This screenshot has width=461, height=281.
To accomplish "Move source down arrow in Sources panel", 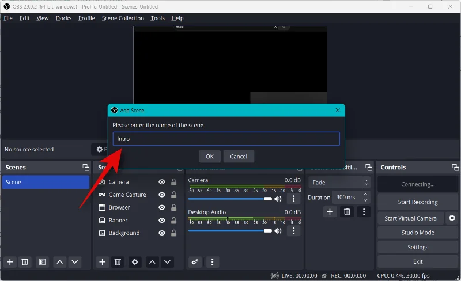I will tap(167, 262).
